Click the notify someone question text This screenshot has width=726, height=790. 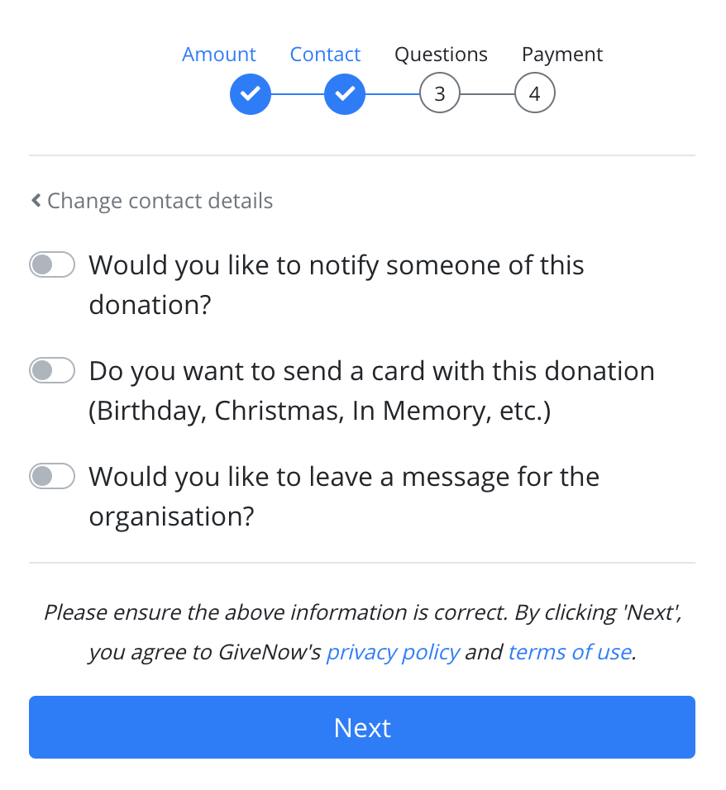(337, 284)
